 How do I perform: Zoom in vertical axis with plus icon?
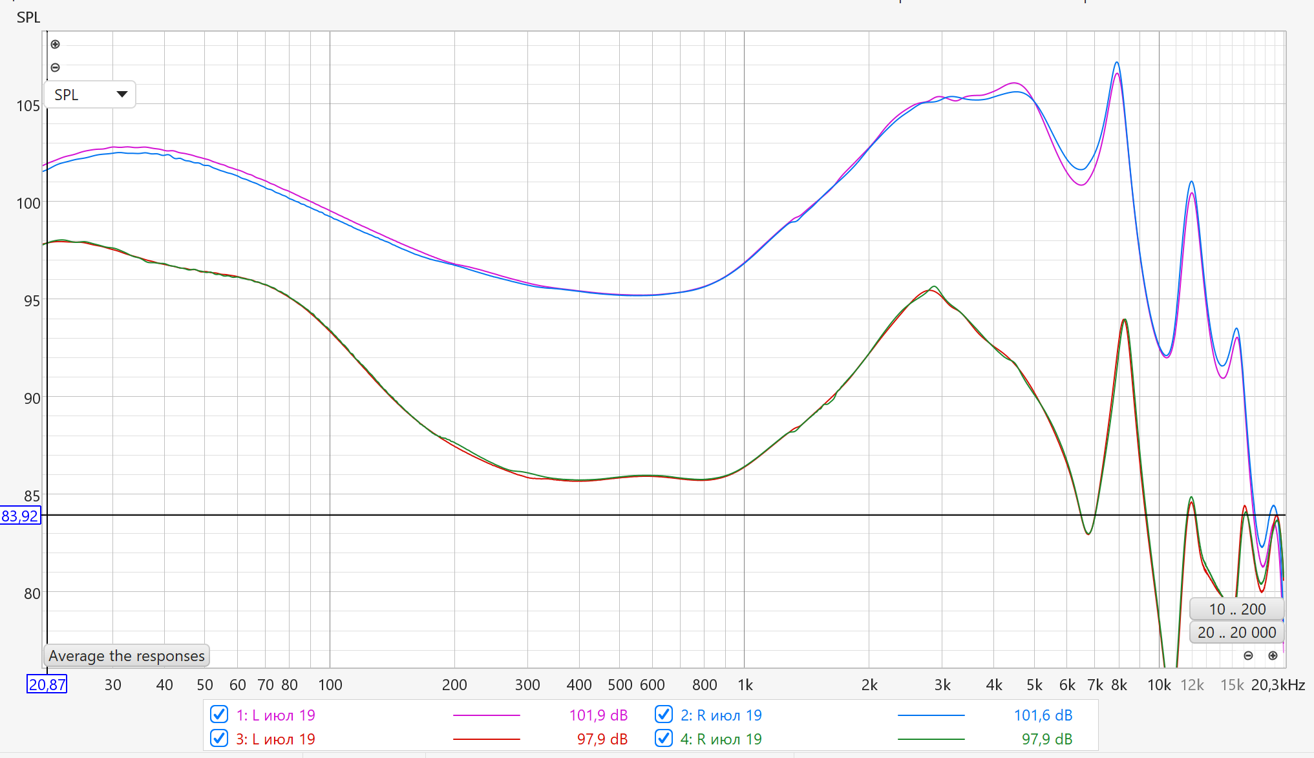pyautogui.click(x=56, y=45)
